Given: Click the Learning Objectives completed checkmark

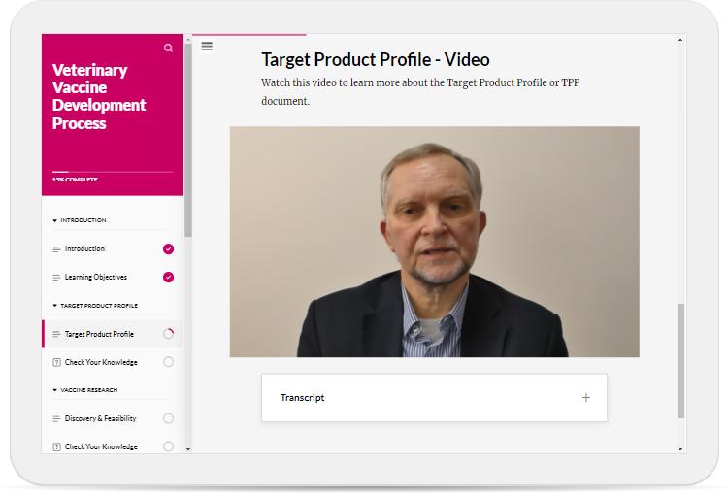Looking at the screenshot, I should [x=169, y=278].
